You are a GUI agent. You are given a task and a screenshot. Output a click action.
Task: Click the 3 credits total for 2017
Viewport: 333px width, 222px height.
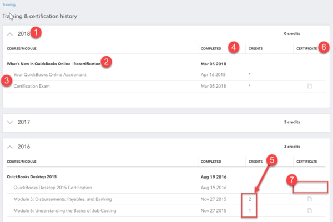[x=292, y=122]
